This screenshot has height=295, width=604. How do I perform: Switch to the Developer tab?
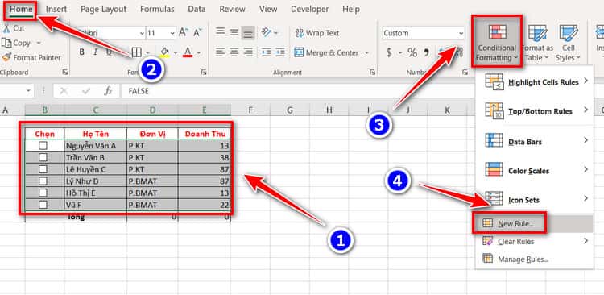tap(309, 9)
